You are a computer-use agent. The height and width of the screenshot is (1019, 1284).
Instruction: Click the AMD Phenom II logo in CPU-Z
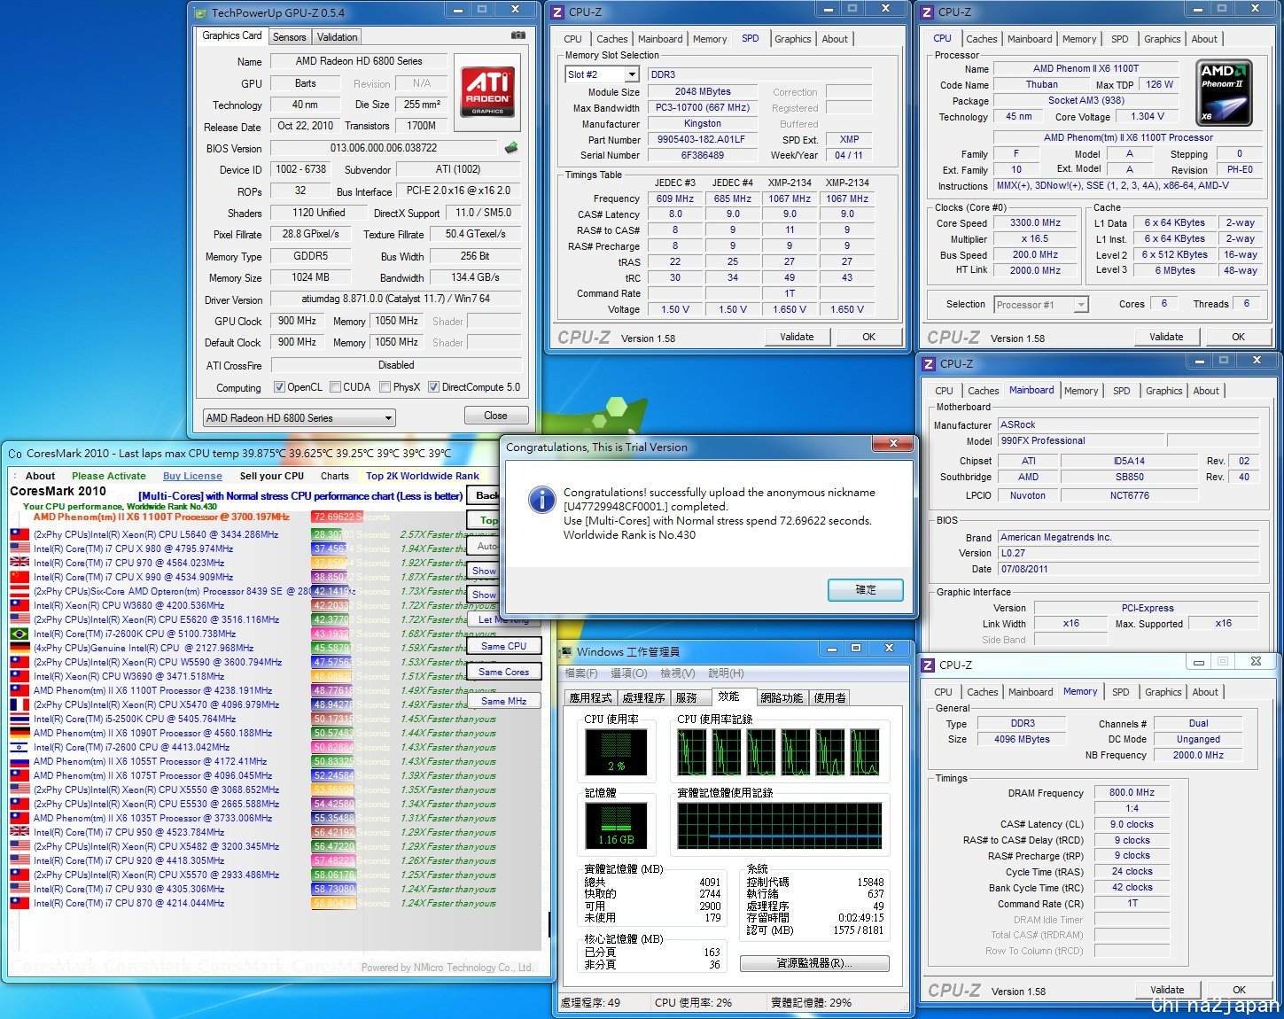point(1224,92)
